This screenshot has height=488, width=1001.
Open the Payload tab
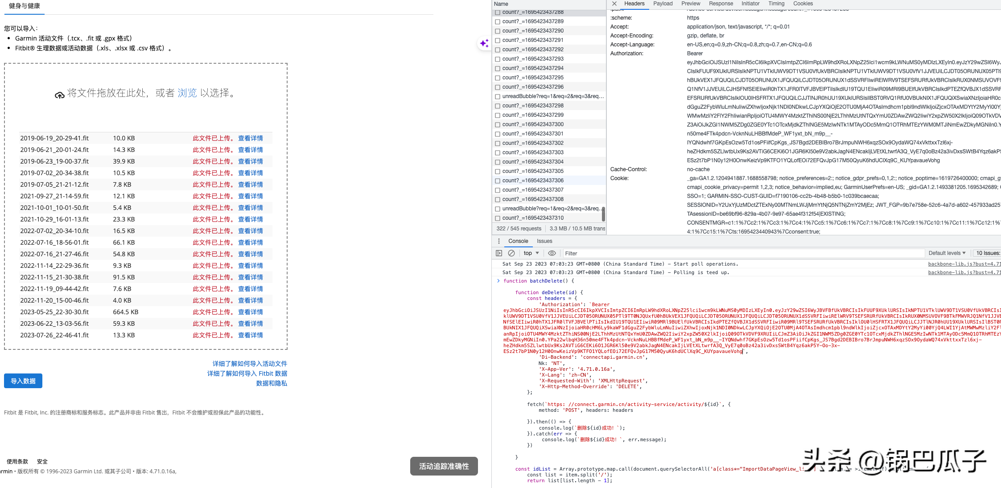663,4
